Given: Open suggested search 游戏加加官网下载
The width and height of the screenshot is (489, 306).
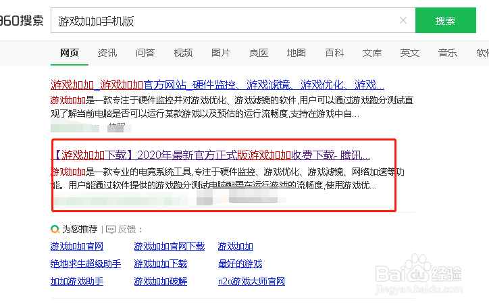Looking at the screenshot, I should (x=170, y=246).
